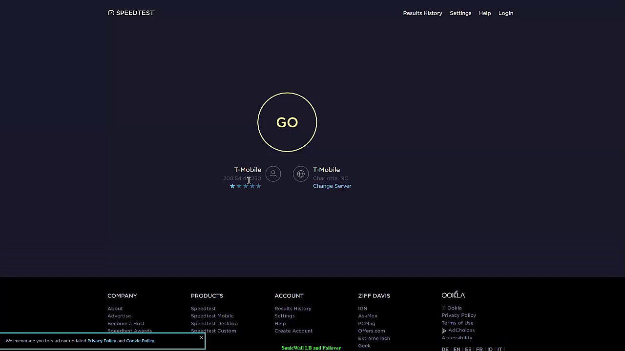Open the Speedtest link under Products
This screenshot has width=625, height=351.
203,309
